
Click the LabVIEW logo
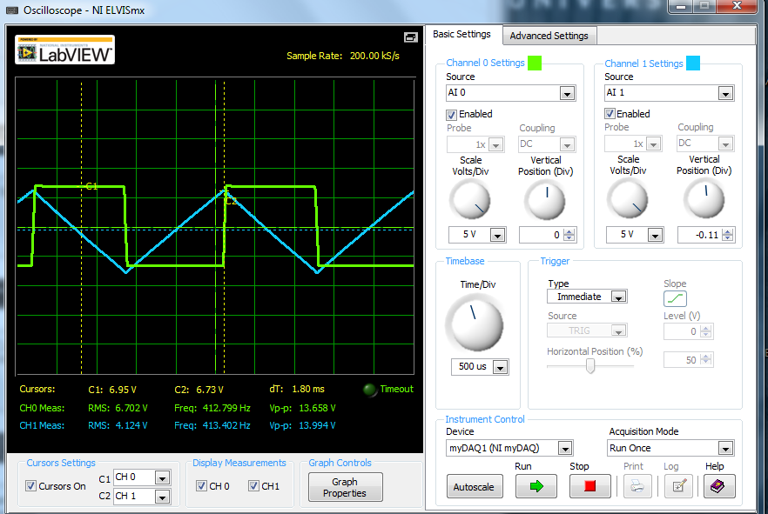pyautogui.click(x=64, y=50)
